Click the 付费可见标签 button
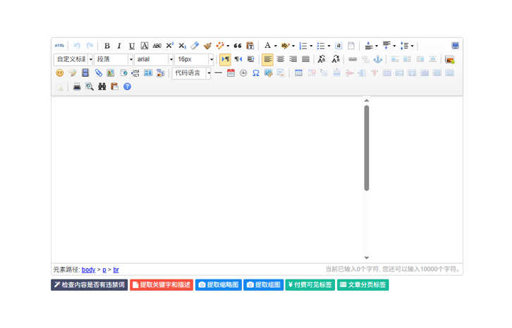This screenshot has width=512, height=328. click(310, 285)
